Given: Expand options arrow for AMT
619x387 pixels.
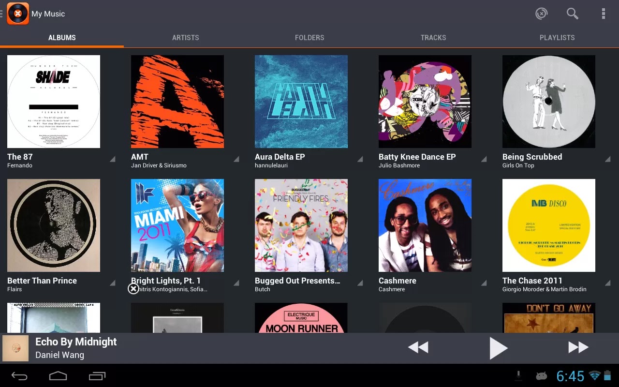Looking at the screenshot, I should [x=236, y=159].
